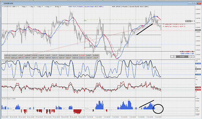Screen dimensions: 202x119
Task: Load the GBPCHF symbol button
Action: (x=28, y=58)
